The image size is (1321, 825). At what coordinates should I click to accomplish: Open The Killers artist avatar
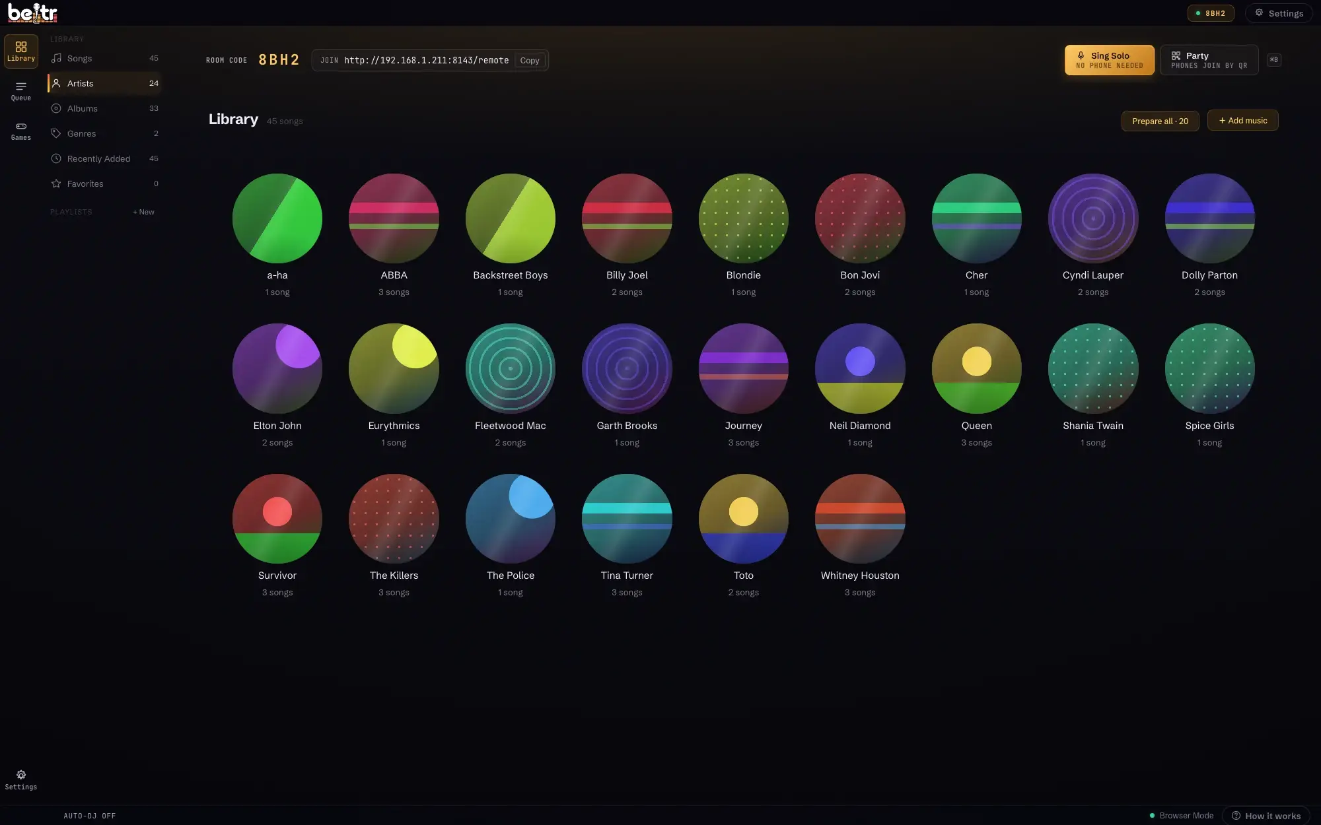[x=394, y=519]
